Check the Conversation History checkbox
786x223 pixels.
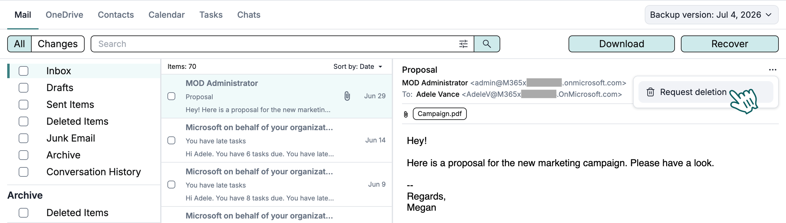point(23,172)
